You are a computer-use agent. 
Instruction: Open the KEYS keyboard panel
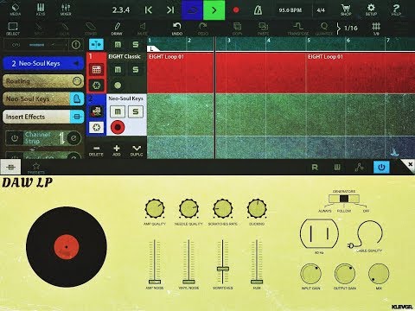(41, 10)
